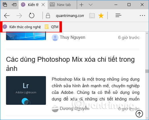Image resolution: width=149 pixels, height=120 pixels.
Task: Minimize the browser window
Action: [x=116, y=5]
